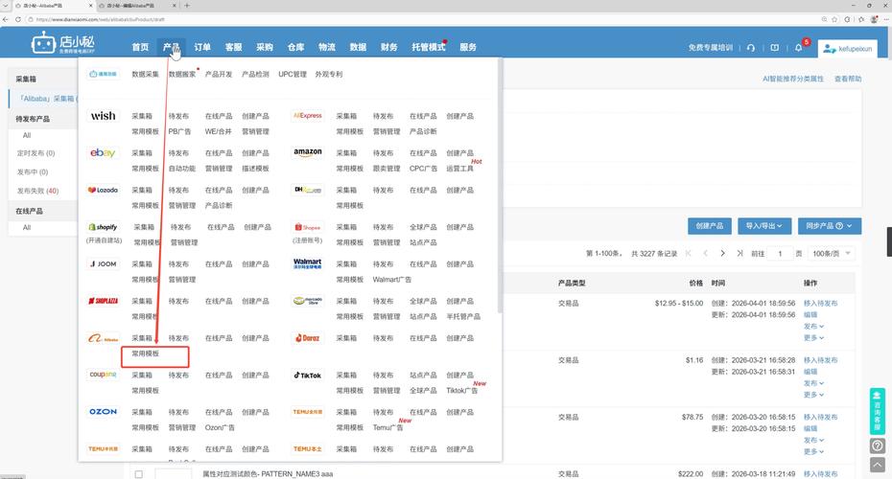This screenshot has width=892, height=479.
Task: Click the question mark help icon
Action: pyautogui.click(x=878, y=445)
